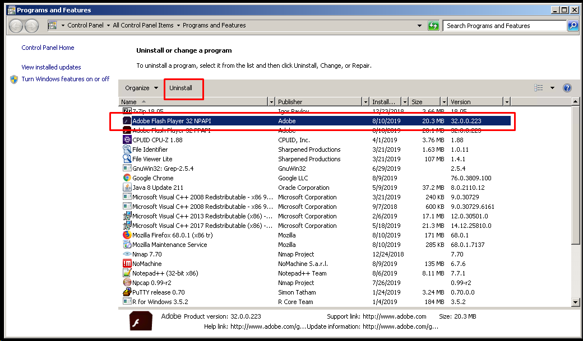Image resolution: width=583 pixels, height=341 pixels.
Task: Click the Back navigation arrow button
Action: point(16,26)
